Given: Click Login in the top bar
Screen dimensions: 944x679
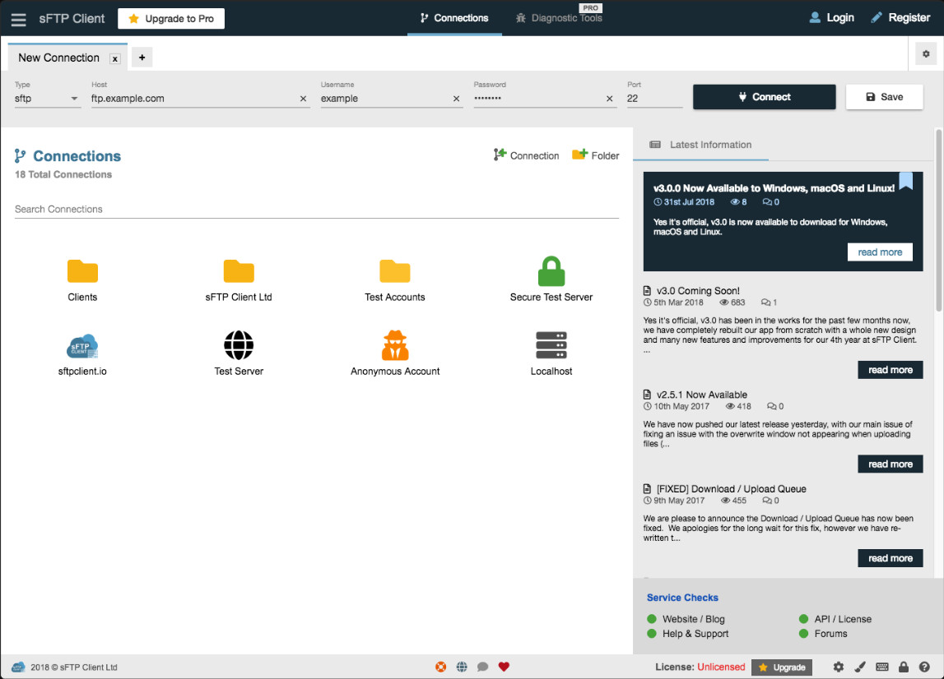Looking at the screenshot, I should point(831,17).
